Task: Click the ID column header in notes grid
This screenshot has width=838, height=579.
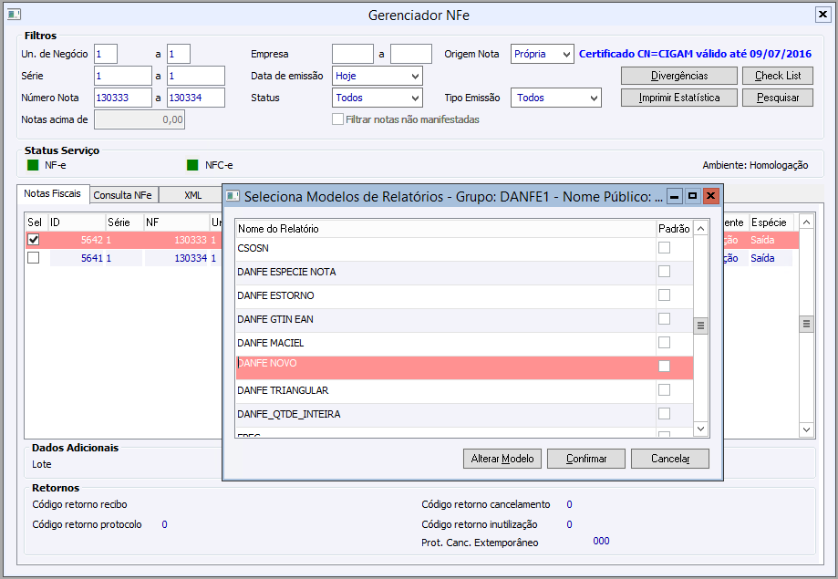Action: click(77, 222)
